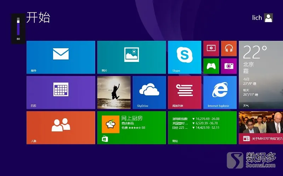Launch the Skype tile
The height and width of the screenshot is (176, 283).
[x=185, y=57]
